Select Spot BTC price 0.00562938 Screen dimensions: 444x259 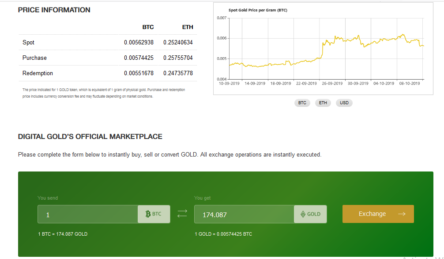pos(139,42)
